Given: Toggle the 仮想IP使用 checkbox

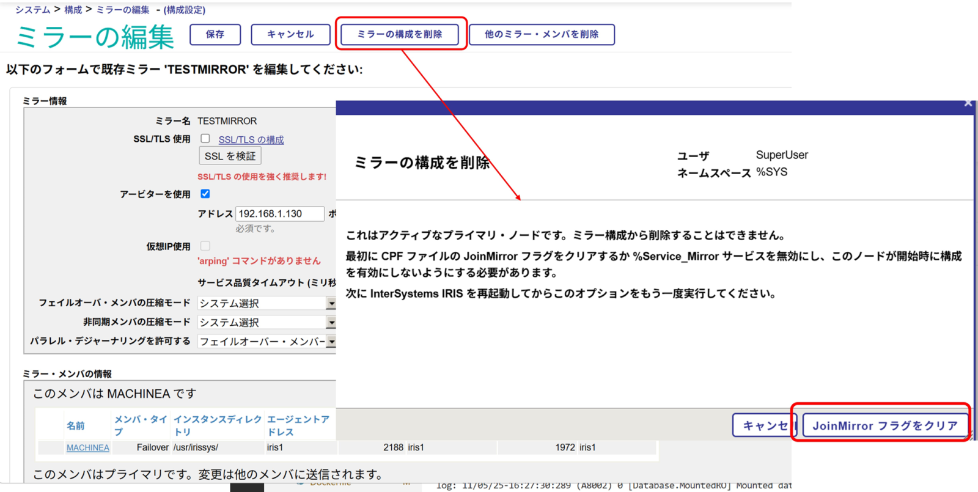Looking at the screenshot, I should pyautogui.click(x=205, y=246).
